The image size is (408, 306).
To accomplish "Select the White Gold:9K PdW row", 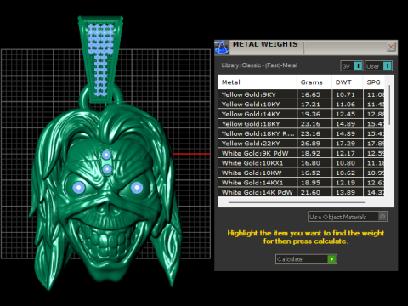I will 301,153.
